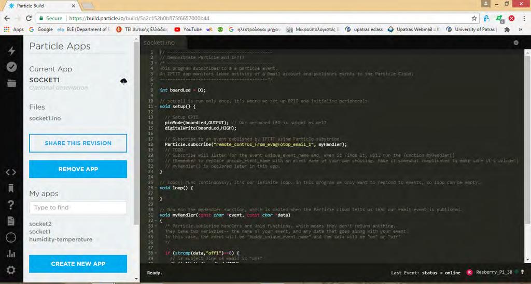Open Help with the question mark icon
This screenshot has width=531, height=284.
11,205
